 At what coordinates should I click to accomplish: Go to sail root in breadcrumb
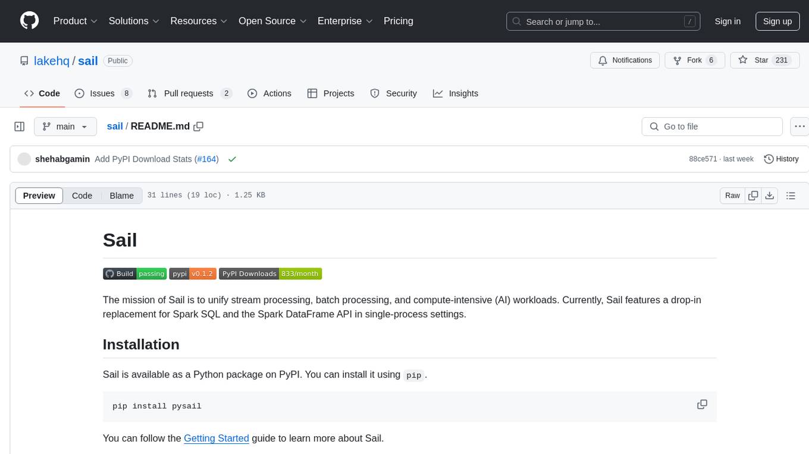tap(115, 127)
